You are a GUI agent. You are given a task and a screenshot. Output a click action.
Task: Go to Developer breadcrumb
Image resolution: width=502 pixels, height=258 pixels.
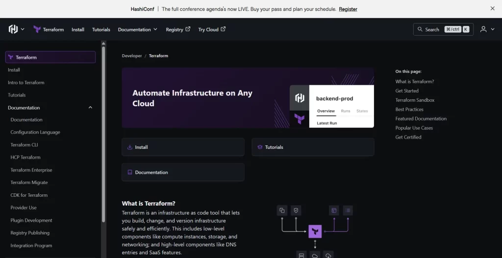(x=131, y=56)
